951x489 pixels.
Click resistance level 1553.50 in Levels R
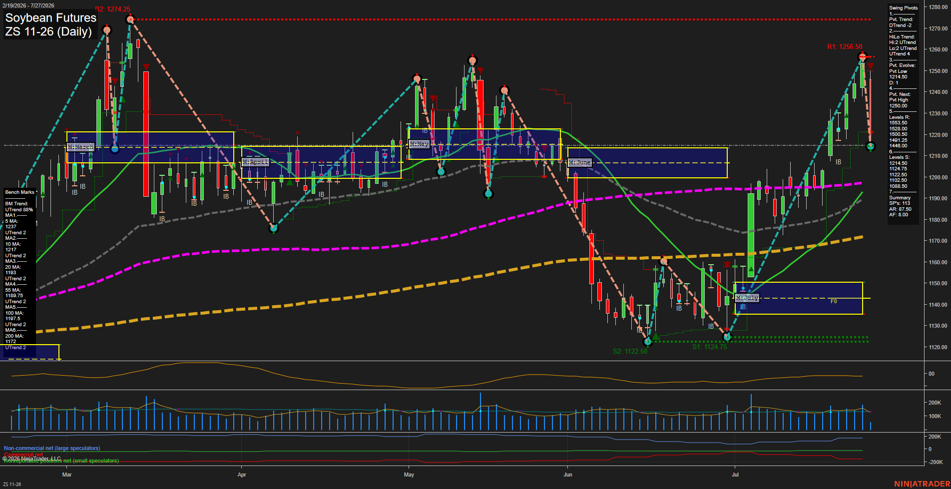[898, 123]
